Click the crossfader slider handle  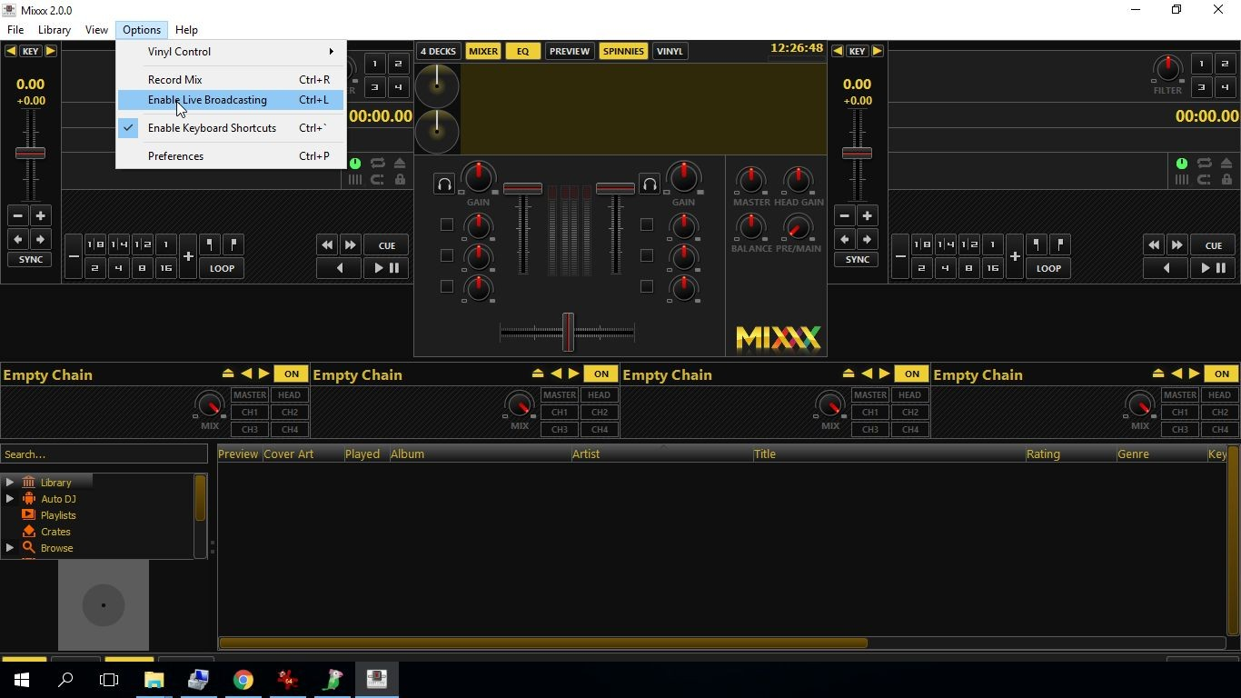568,332
